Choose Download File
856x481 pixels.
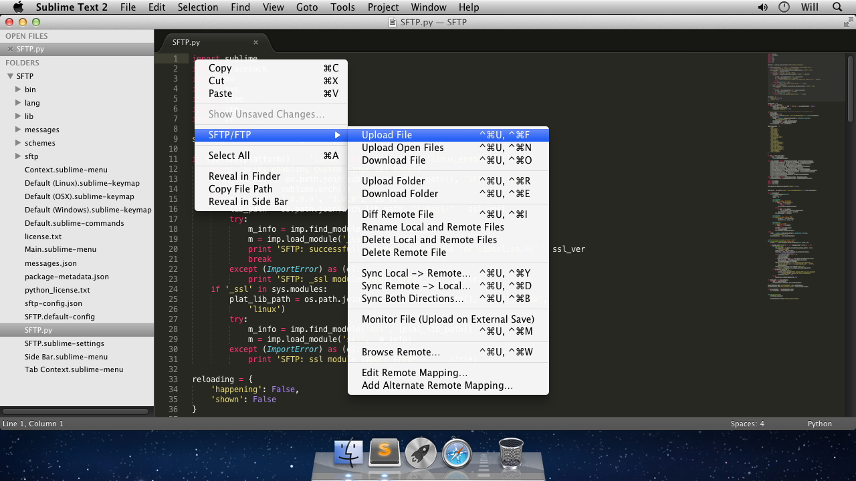[448, 160]
